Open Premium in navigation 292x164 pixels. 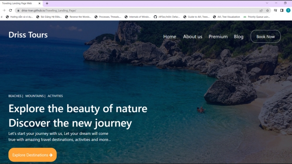pyautogui.click(x=218, y=37)
